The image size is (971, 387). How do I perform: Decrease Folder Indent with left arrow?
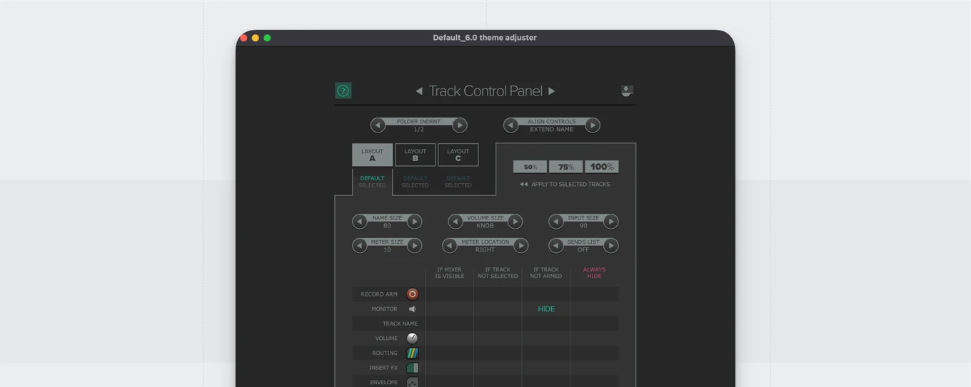click(x=378, y=125)
